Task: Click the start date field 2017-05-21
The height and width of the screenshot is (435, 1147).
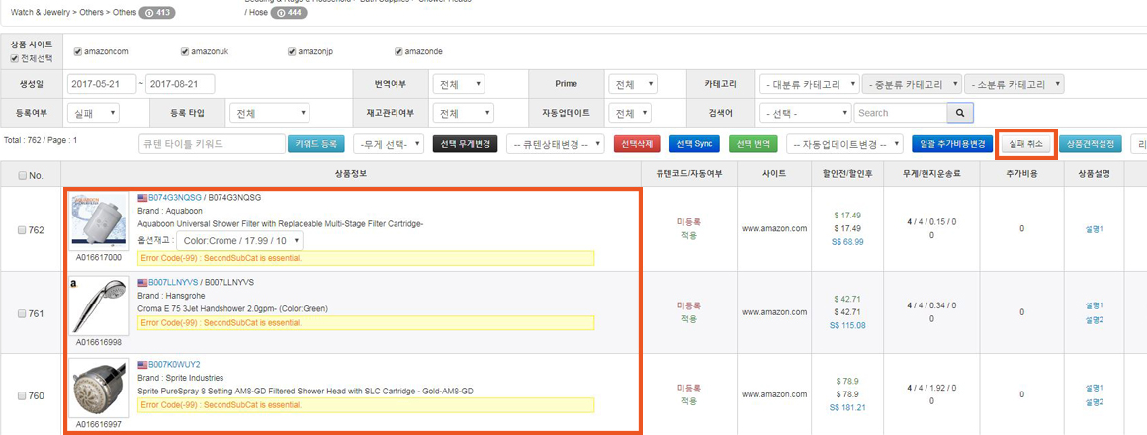Action: click(101, 84)
